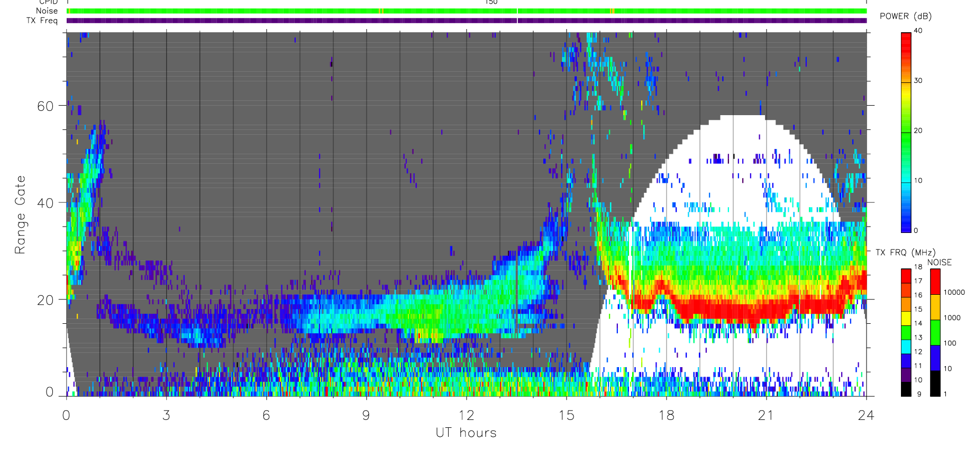Image resolution: width=975 pixels, height=449 pixels.
Task: Select the 1000 value beside NOISE bar
Action: pyautogui.click(x=952, y=317)
